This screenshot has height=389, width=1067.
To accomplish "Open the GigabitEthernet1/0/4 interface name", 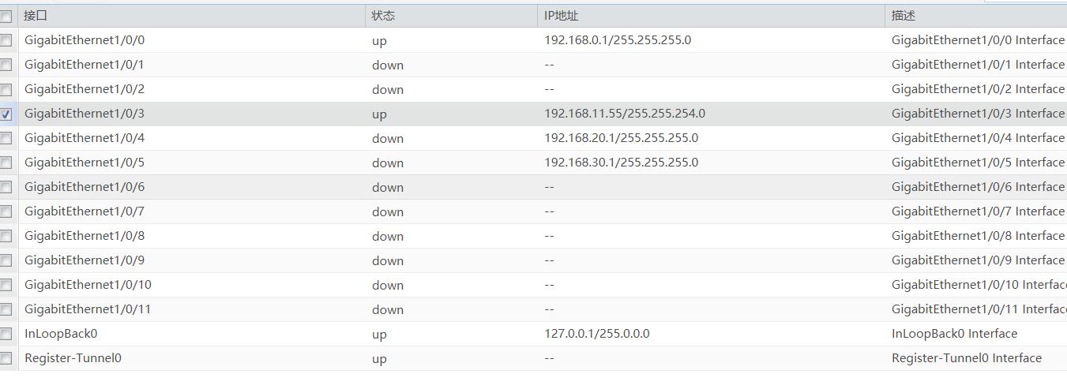I will (85, 138).
